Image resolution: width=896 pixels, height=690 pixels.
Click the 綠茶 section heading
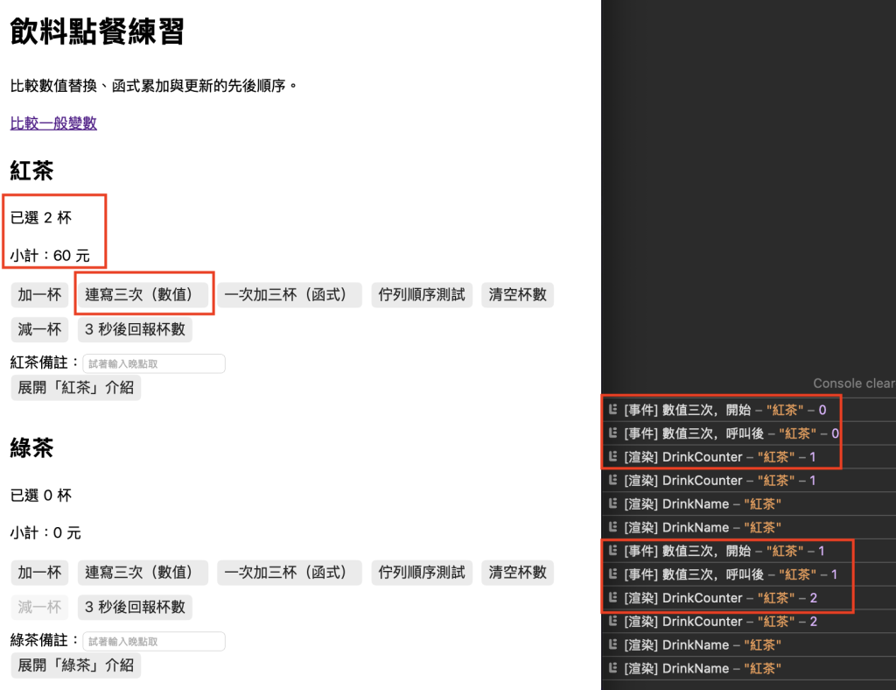coord(32,448)
